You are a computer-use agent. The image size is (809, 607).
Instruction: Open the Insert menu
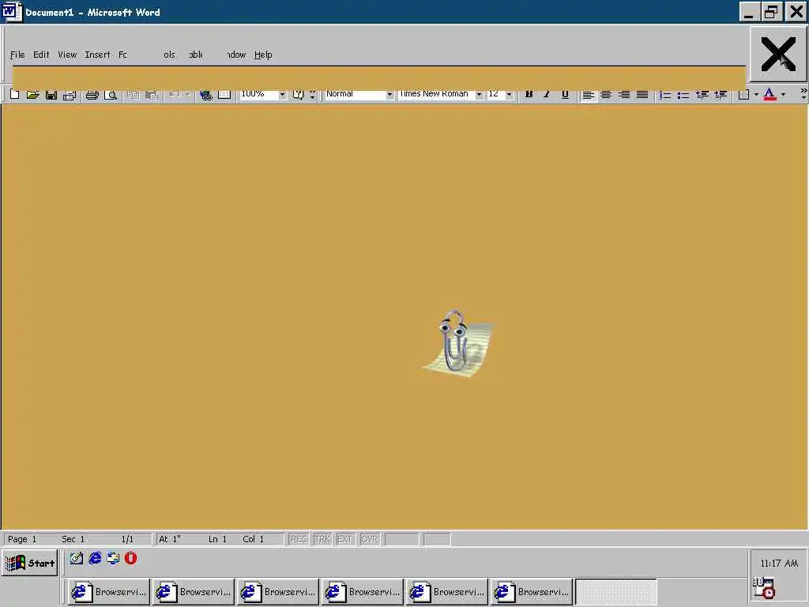point(97,55)
